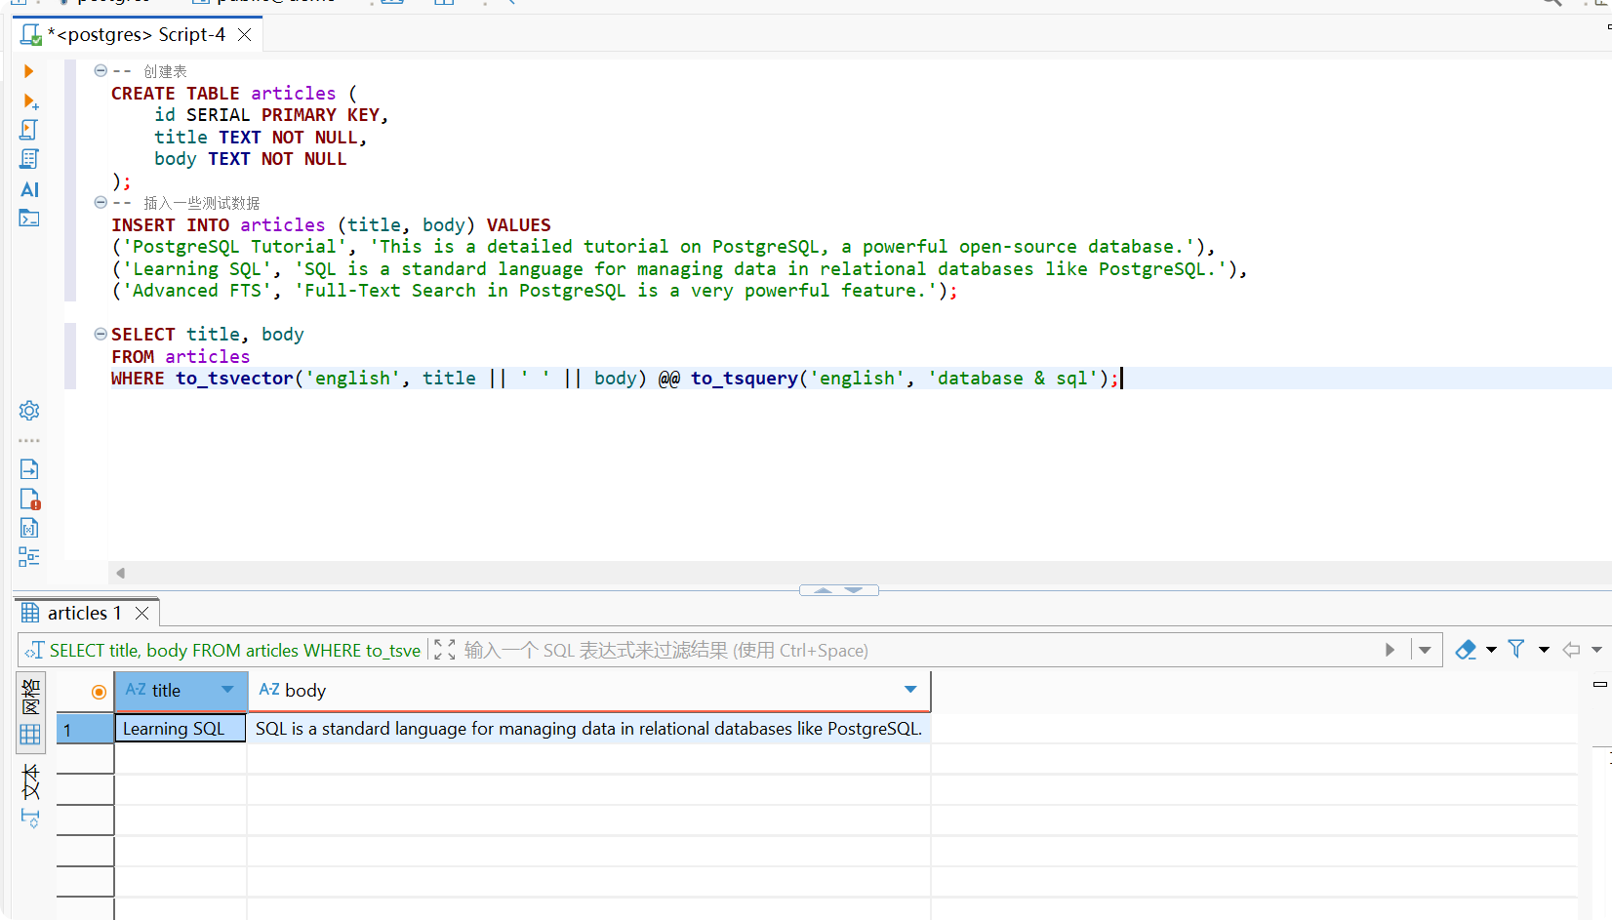This screenshot has width=1612, height=920.
Task: Execute SQL in a new tab
Action: tap(29, 101)
